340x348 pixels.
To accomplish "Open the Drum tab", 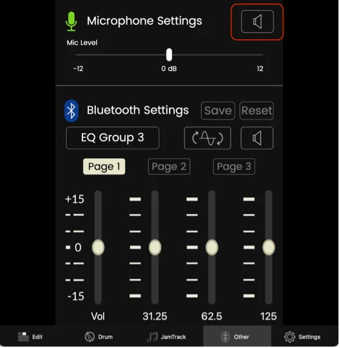I will pyautogui.click(x=99, y=338).
